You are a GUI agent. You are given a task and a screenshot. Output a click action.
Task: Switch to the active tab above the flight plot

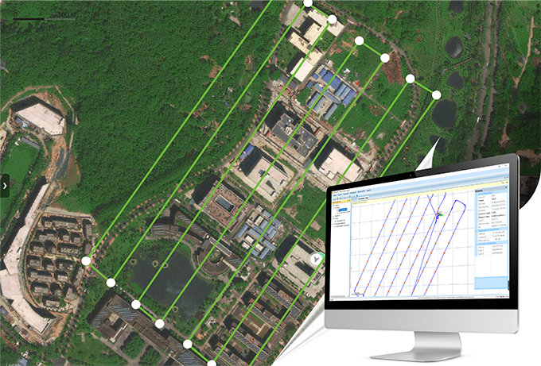click(x=364, y=198)
